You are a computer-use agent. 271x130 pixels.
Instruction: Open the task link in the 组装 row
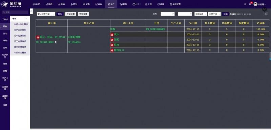(x=156, y=29)
